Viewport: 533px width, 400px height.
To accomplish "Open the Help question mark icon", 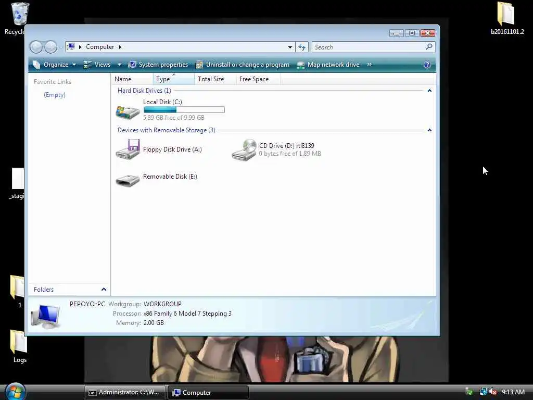I will point(427,65).
